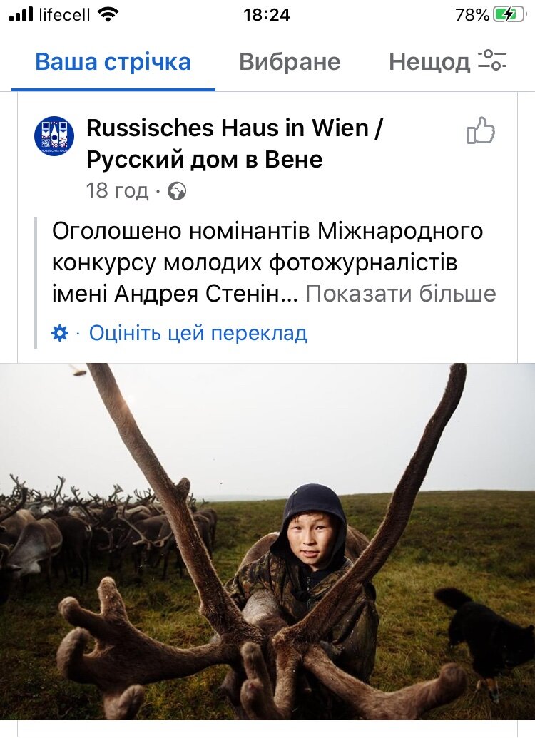Tap the 78% battery percentage
Screen dimensions: 535x738
tap(472, 15)
